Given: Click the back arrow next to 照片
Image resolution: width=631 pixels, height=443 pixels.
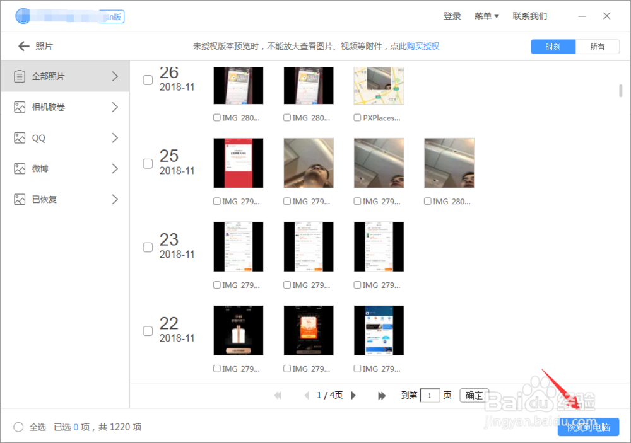Looking at the screenshot, I should click(23, 45).
